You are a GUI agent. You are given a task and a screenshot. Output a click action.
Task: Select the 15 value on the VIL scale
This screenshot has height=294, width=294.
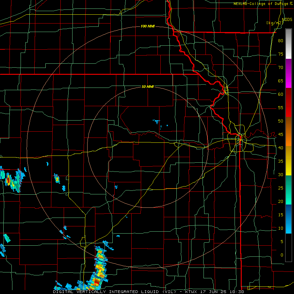[x=281, y=215]
